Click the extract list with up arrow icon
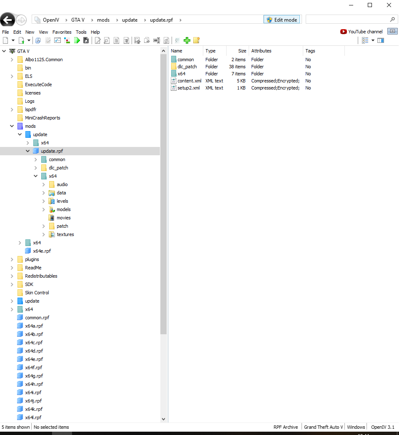 [x=137, y=40]
